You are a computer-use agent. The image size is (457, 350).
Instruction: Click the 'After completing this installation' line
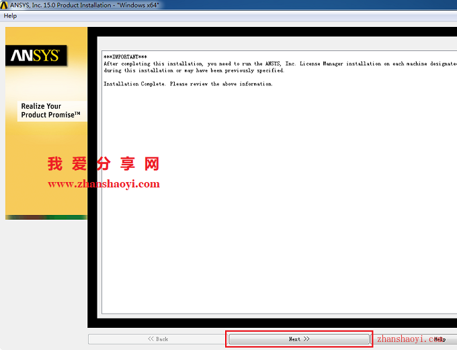pyautogui.click(x=280, y=64)
